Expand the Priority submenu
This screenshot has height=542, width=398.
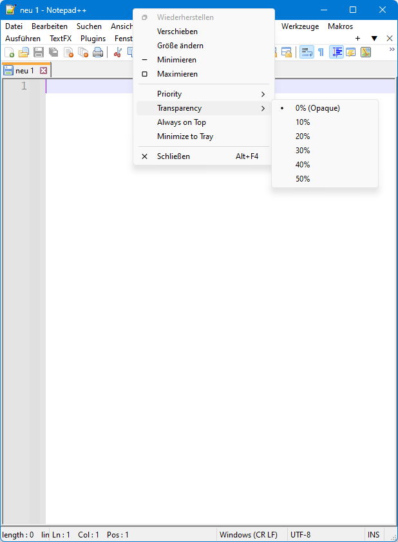[x=204, y=94]
